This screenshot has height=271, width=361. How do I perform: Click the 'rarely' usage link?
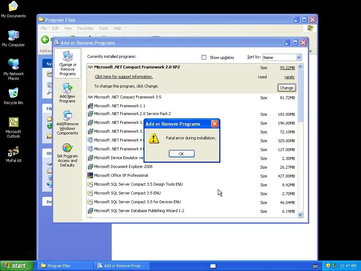point(289,77)
